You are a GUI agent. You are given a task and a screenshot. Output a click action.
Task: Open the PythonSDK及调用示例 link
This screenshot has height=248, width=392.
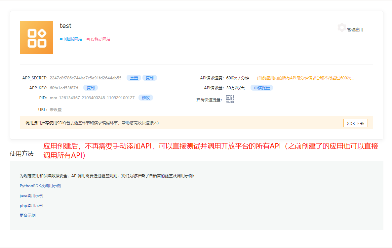click(x=40, y=186)
